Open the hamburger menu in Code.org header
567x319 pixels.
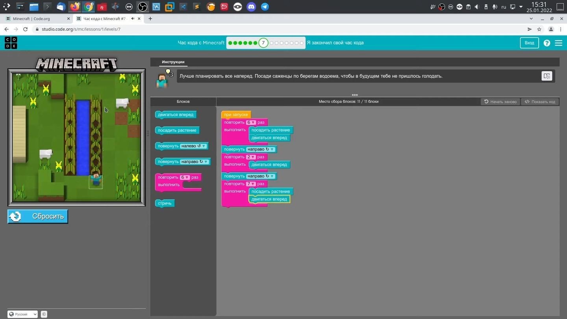pos(558,43)
